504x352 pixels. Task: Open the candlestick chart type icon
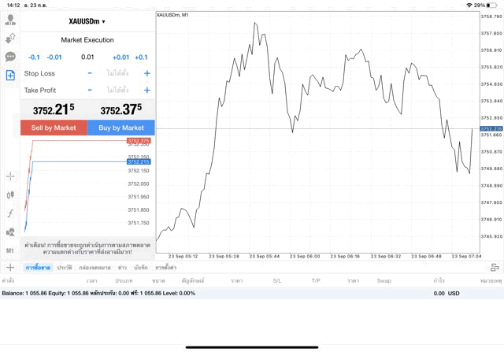coord(10,195)
